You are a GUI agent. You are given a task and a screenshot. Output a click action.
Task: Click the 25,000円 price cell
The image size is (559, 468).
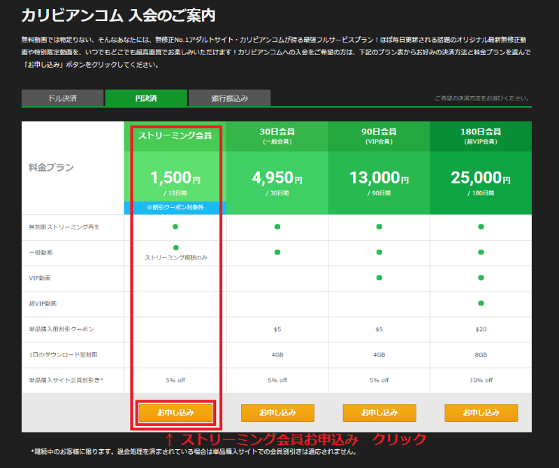pyautogui.click(x=481, y=181)
